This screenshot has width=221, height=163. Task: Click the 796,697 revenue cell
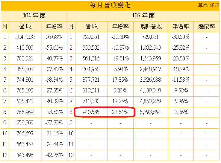pyautogui.click(x=25, y=134)
